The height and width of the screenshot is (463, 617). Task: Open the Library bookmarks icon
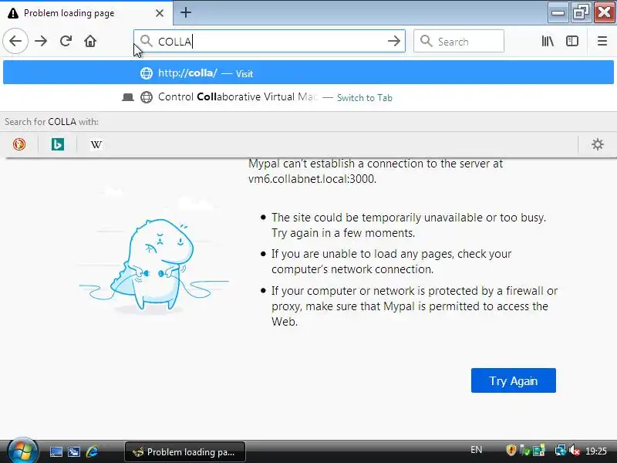pos(548,41)
